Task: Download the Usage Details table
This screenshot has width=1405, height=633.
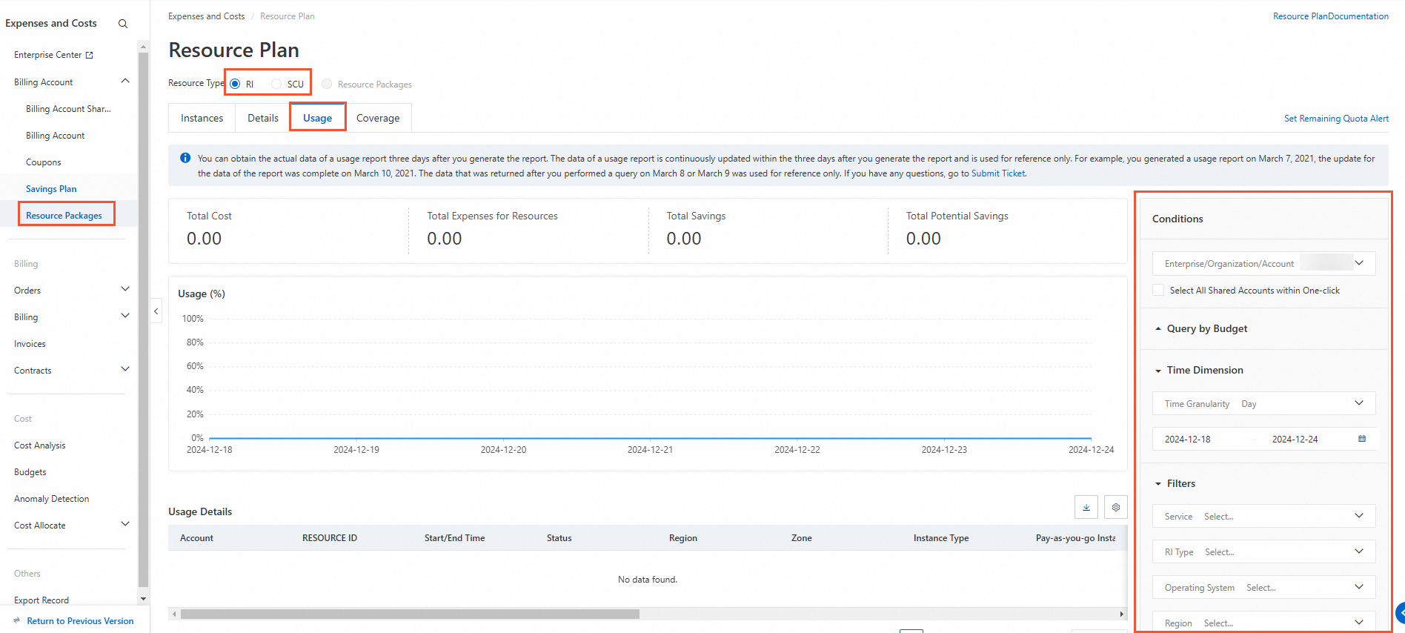Action: (x=1086, y=507)
